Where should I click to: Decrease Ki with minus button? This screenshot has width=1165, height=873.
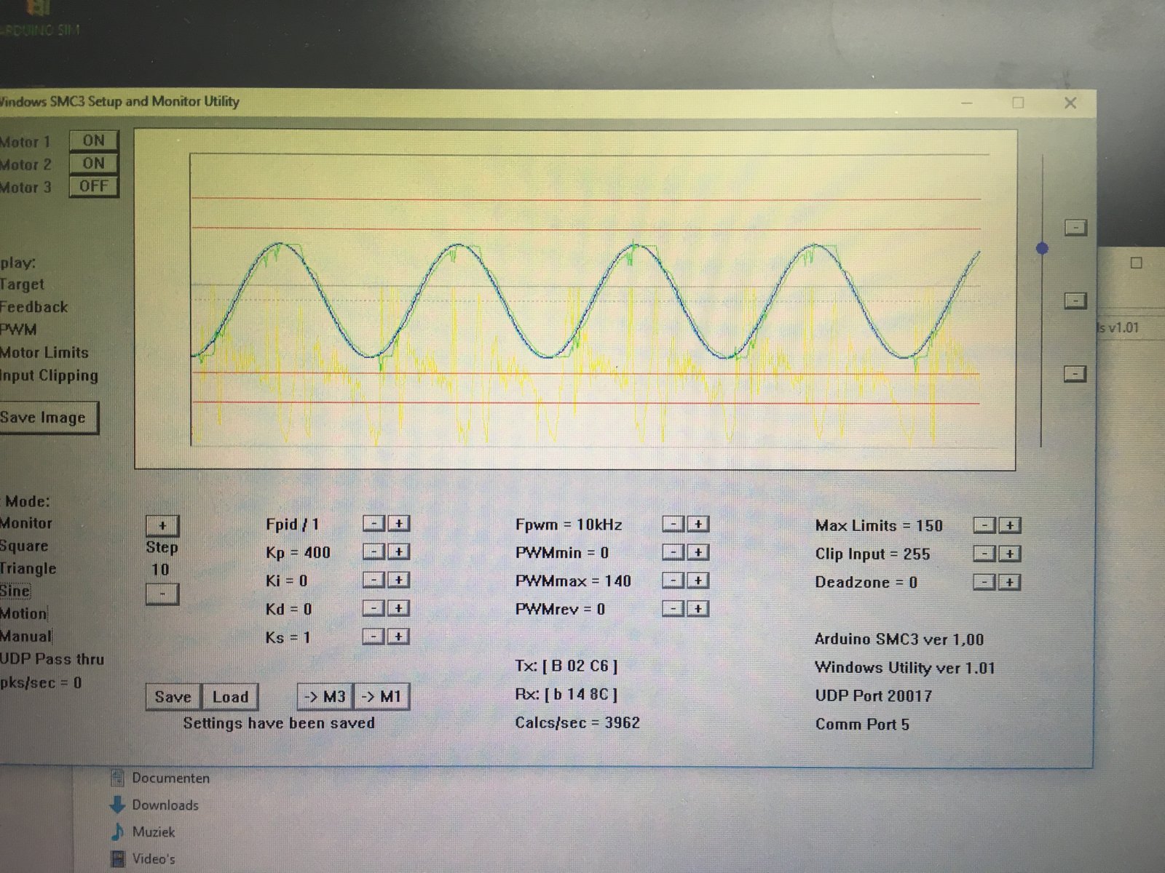pyautogui.click(x=374, y=580)
